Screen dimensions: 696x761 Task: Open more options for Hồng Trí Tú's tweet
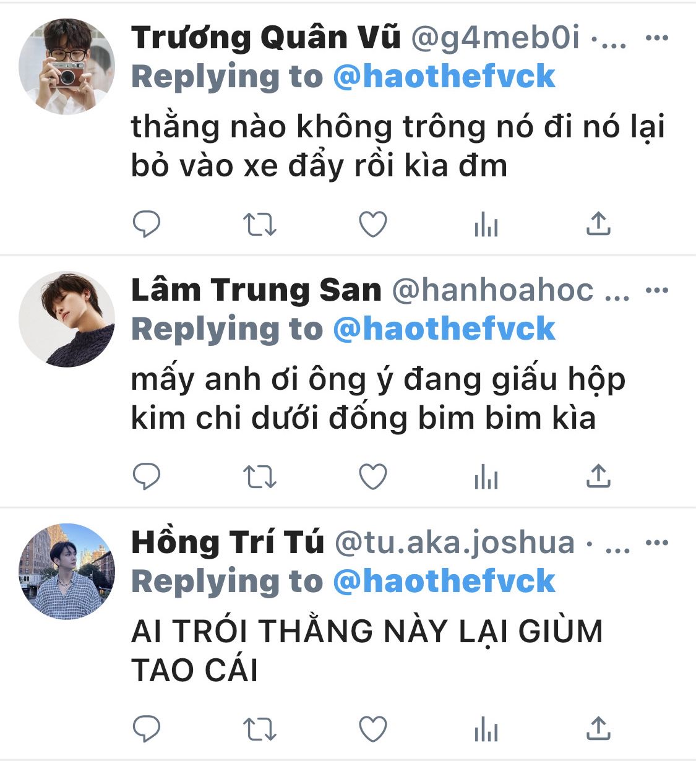pyautogui.click(x=656, y=543)
